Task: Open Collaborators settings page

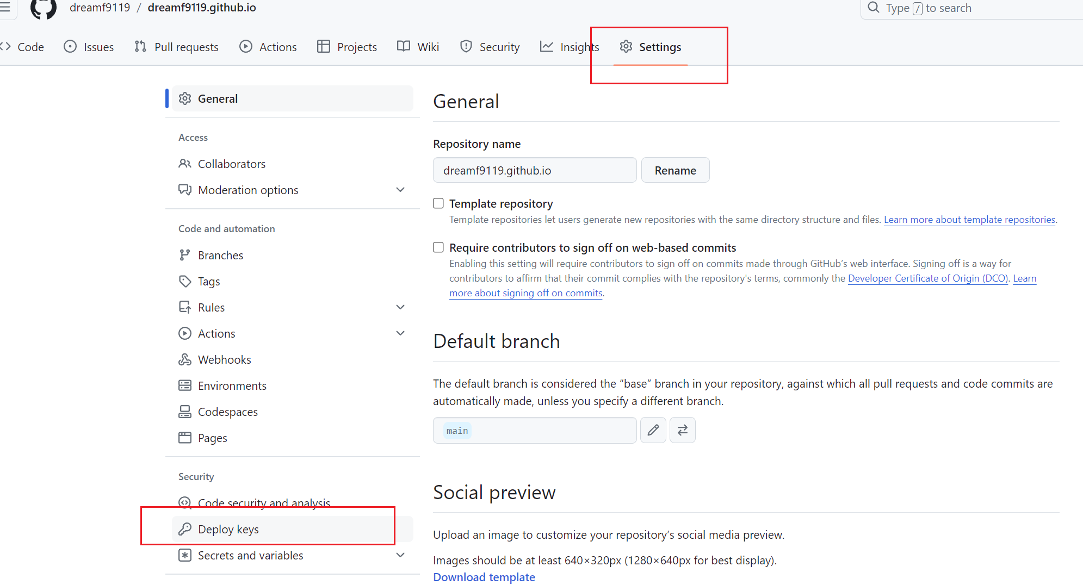Action: click(x=293, y=164)
